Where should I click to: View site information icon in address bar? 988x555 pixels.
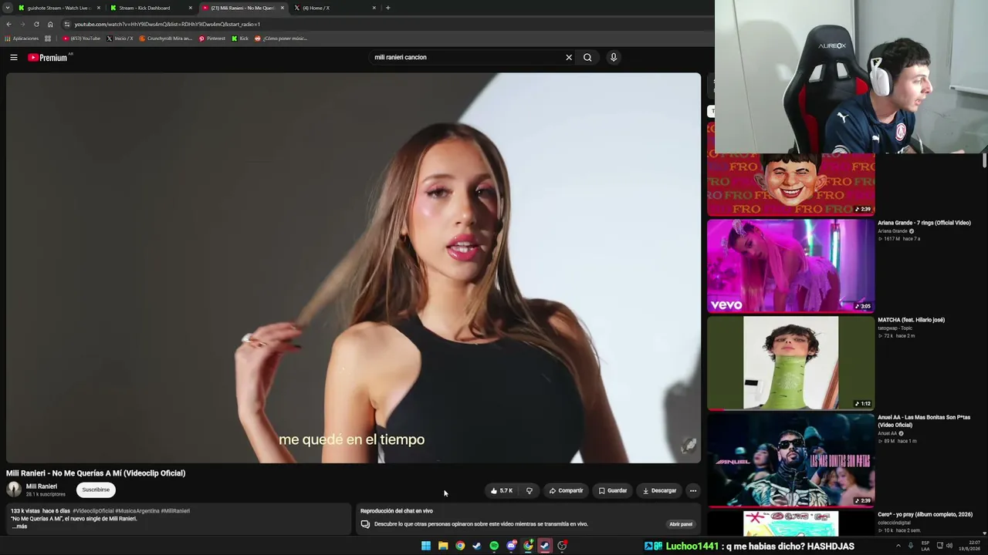point(67,24)
